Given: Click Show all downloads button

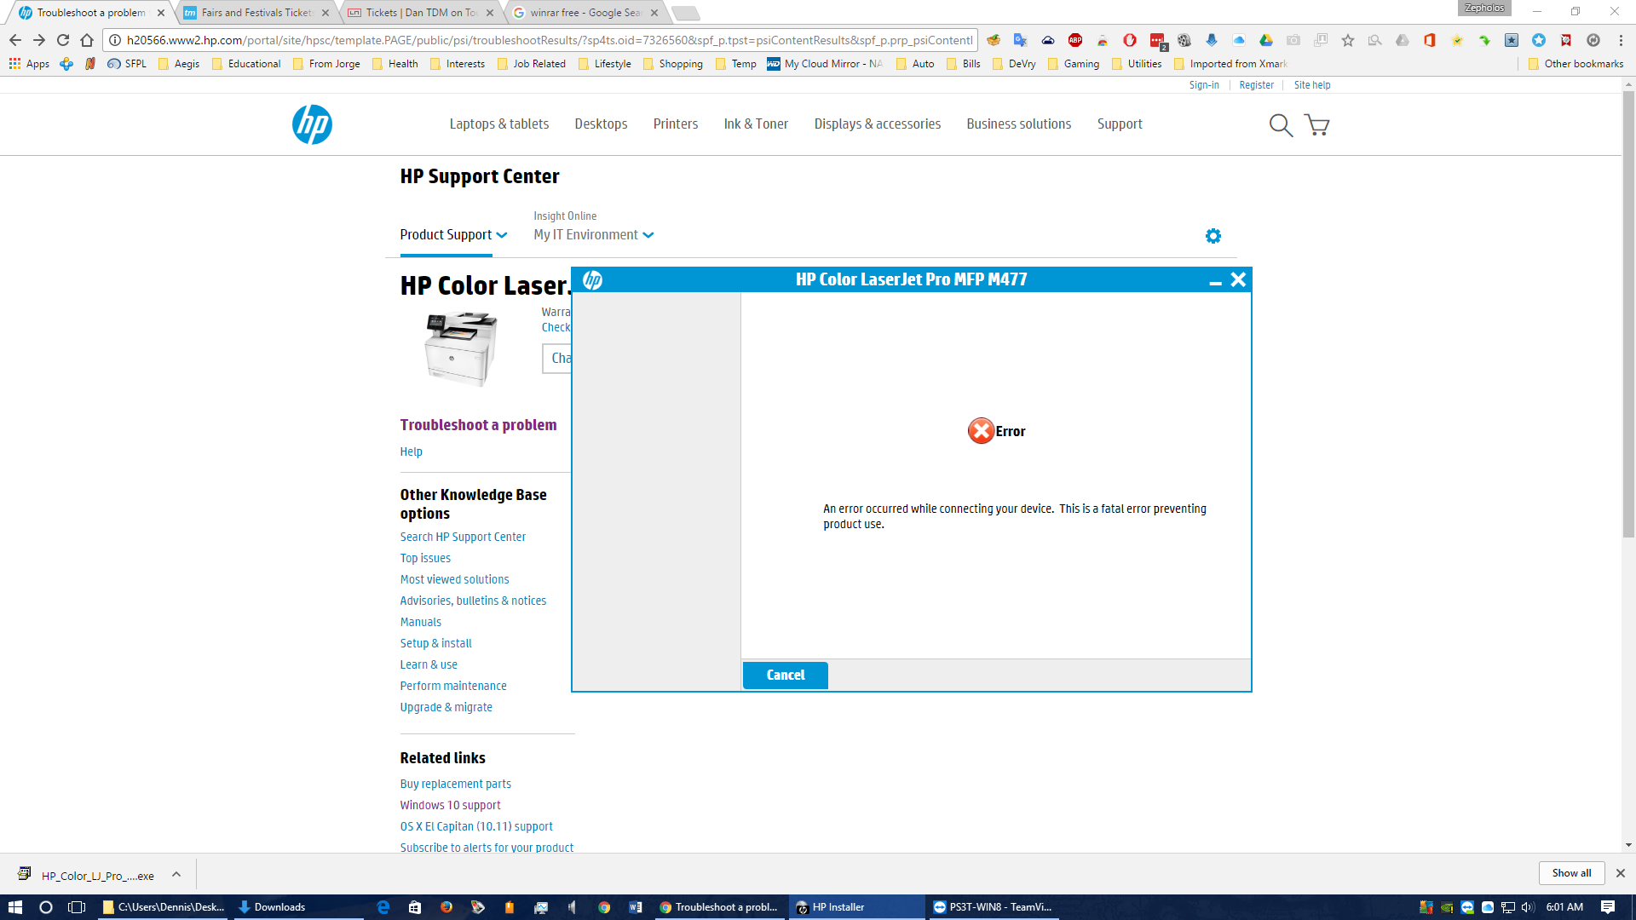Looking at the screenshot, I should pos(1571,873).
